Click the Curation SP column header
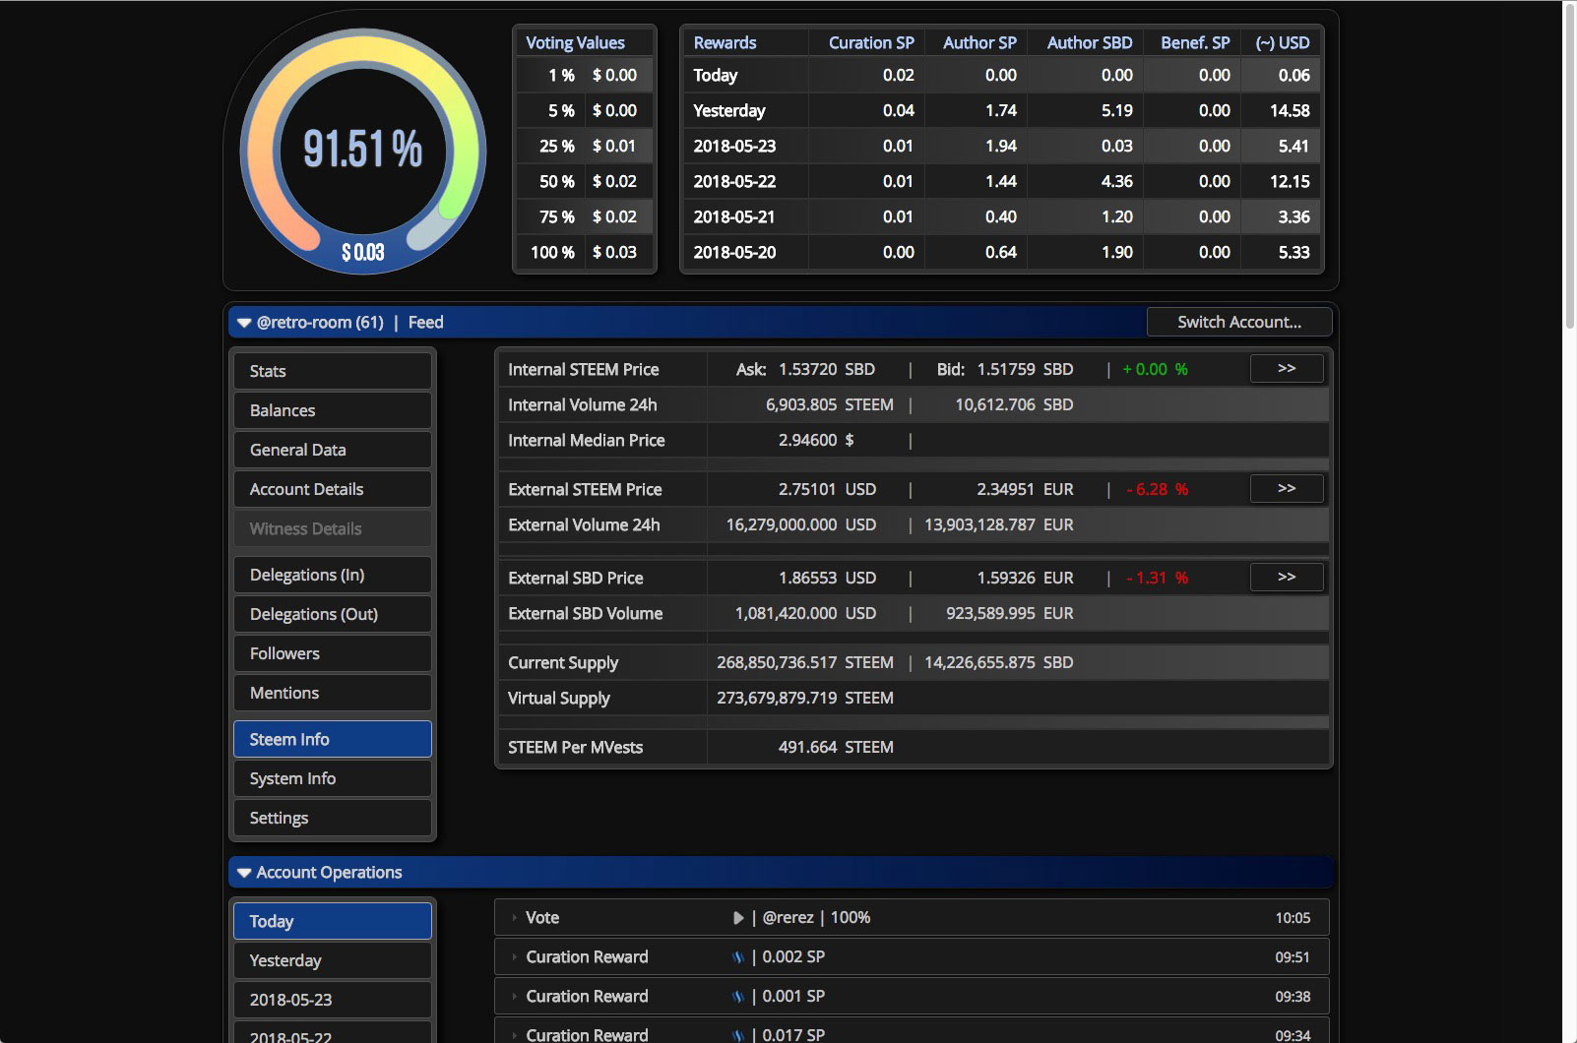1577x1043 pixels. 871,42
